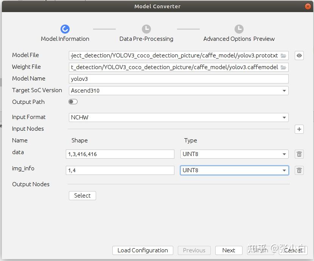
Task: Click the Data Pre-Processing step icon
Action: (146, 29)
